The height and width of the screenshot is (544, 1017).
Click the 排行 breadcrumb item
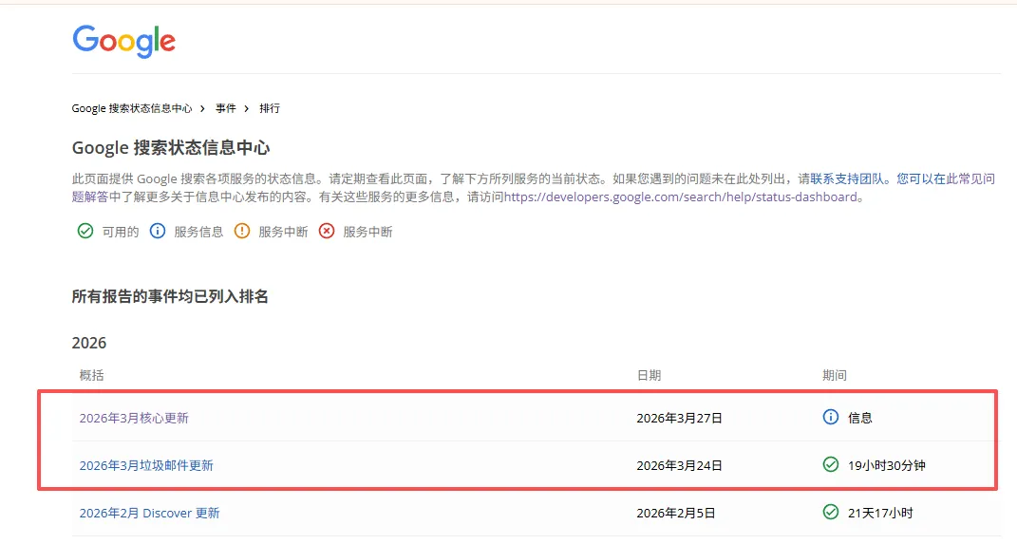pos(270,108)
